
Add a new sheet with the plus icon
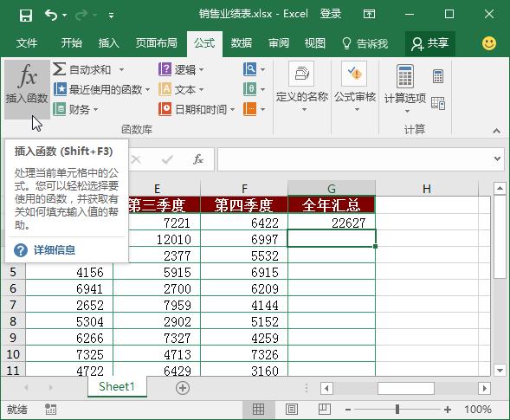pos(183,388)
